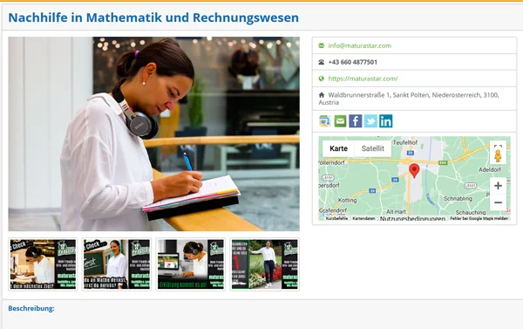Open the third thumbnail with the laptop screen
The width and height of the screenshot is (523, 329).
[191, 264]
